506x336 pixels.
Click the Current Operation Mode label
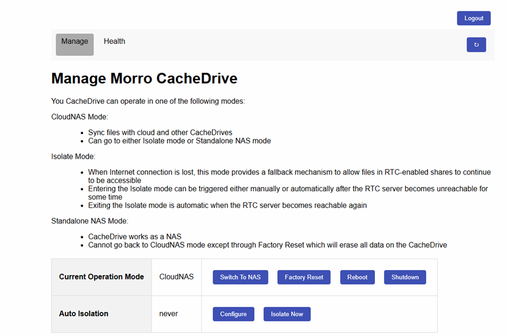tap(101, 276)
